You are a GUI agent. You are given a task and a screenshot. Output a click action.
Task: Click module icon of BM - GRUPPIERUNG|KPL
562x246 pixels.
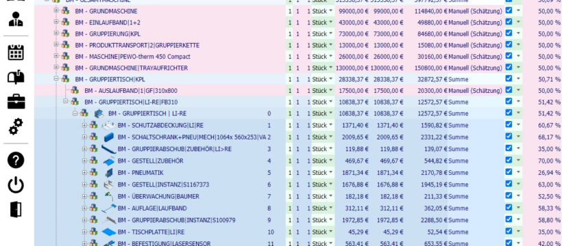[65, 33]
